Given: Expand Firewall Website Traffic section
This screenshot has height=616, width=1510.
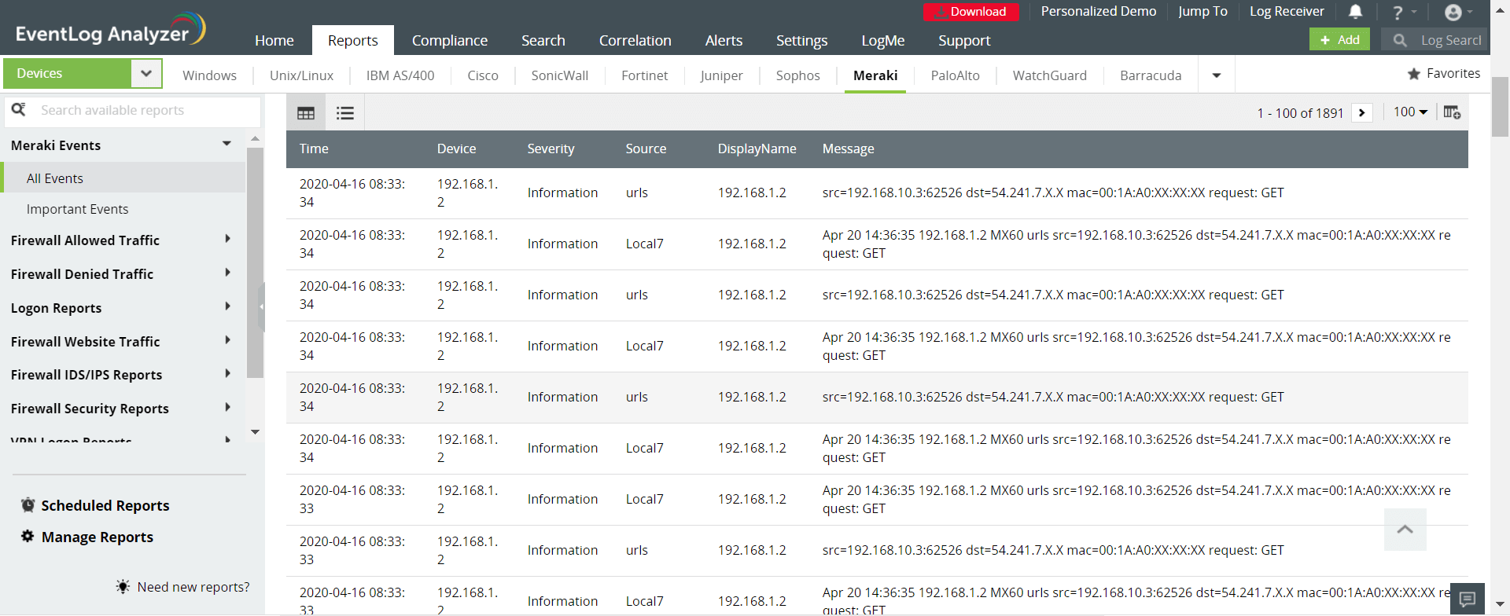Looking at the screenshot, I should click(227, 340).
